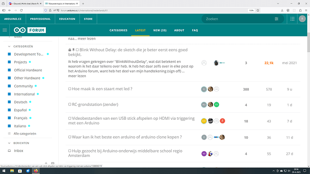
Task: Open topic RC-grondstation (zender)
Action: (95, 104)
